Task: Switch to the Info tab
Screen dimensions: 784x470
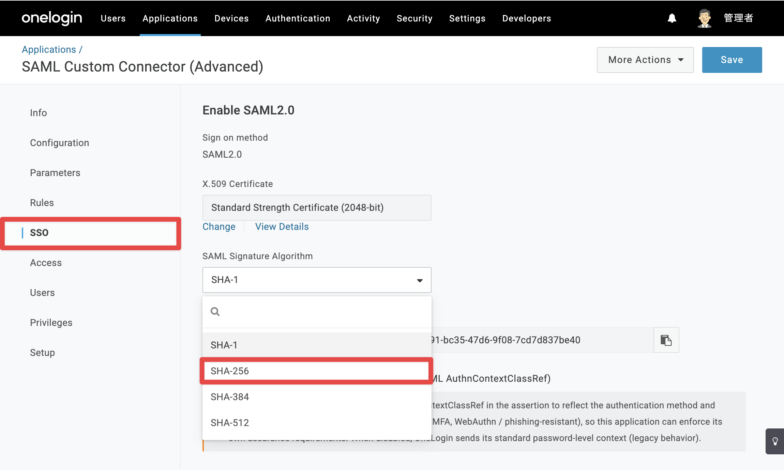Action: coord(39,113)
